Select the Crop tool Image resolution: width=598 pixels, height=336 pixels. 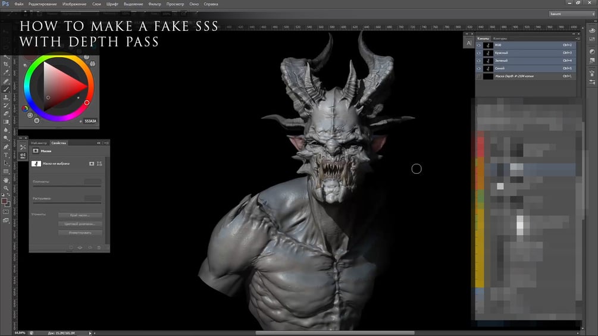(6, 64)
